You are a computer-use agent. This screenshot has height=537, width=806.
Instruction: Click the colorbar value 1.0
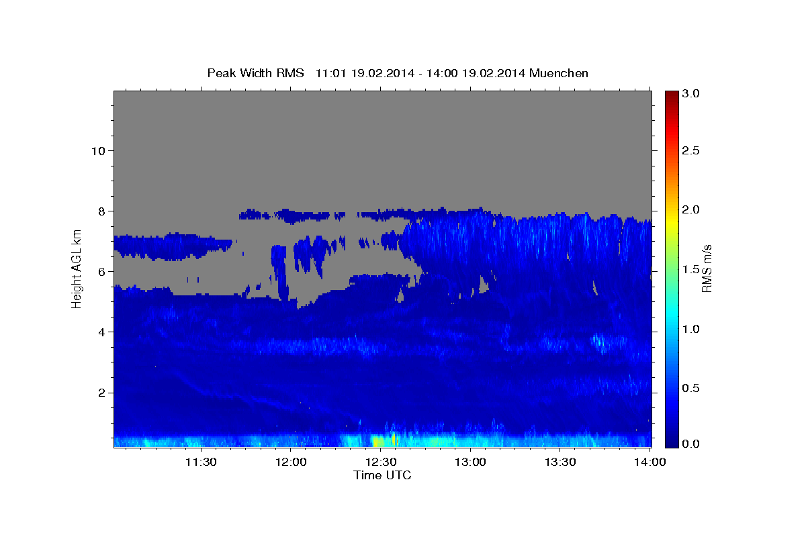click(x=692, y=330)
